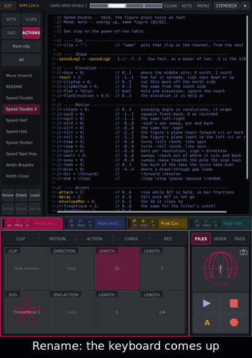252x358 pixels.
Task: Toggle the CLEAN button in top bar
Action: (170, 6)
